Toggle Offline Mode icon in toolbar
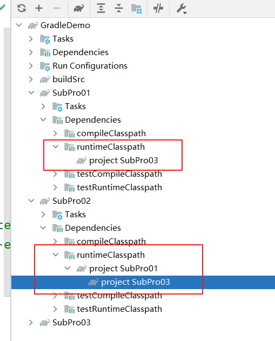The image size is (275, 341). tap(158, 8)
